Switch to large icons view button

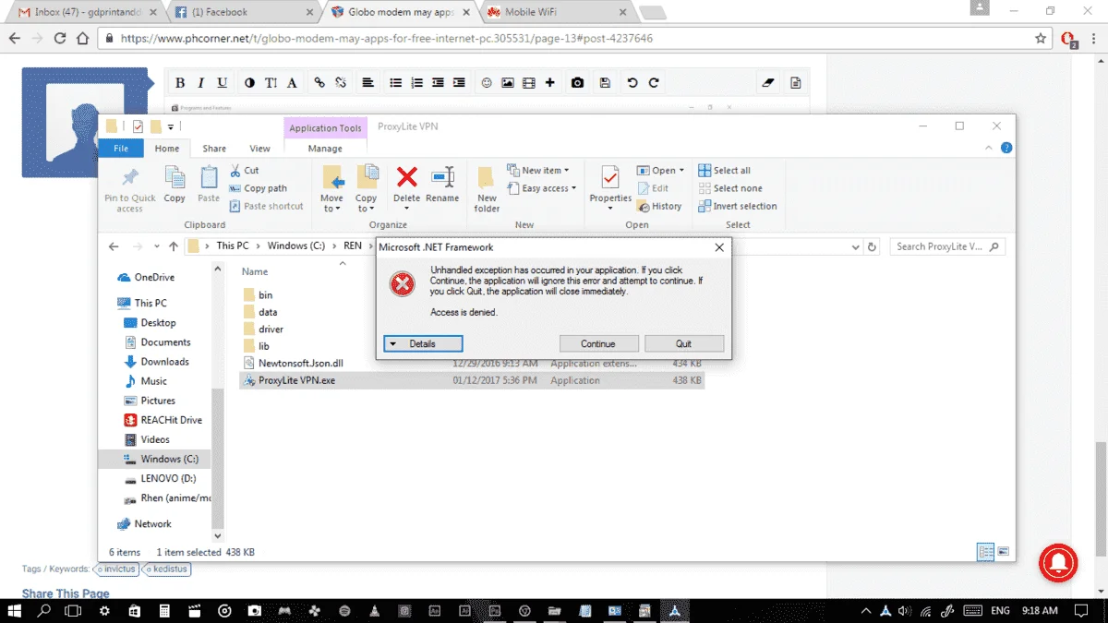(1004, 552)
